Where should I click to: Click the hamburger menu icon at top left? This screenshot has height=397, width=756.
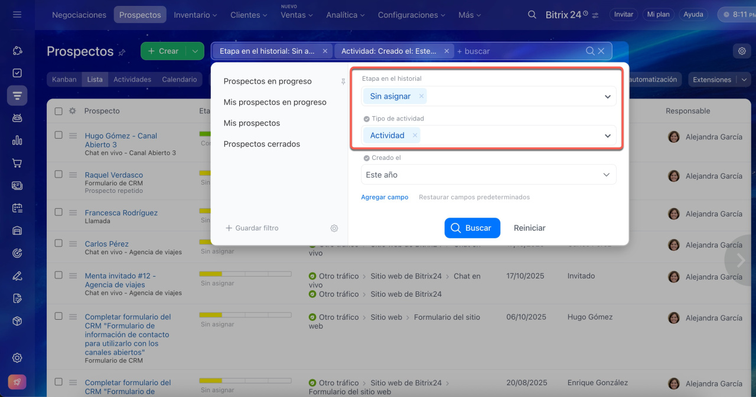pos(17,15)
